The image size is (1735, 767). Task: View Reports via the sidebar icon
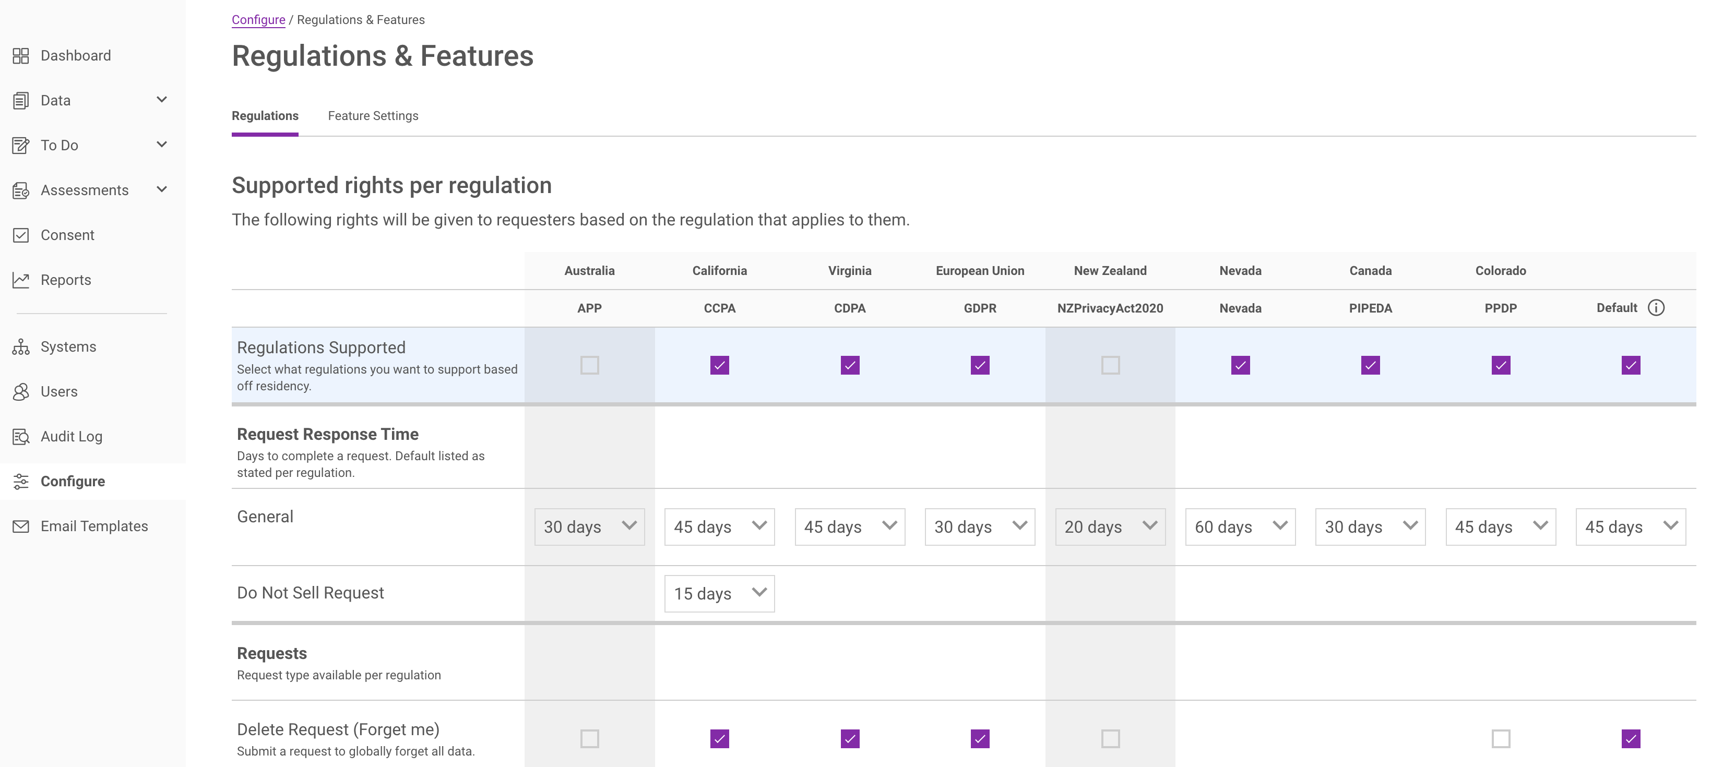coord(21,279)
